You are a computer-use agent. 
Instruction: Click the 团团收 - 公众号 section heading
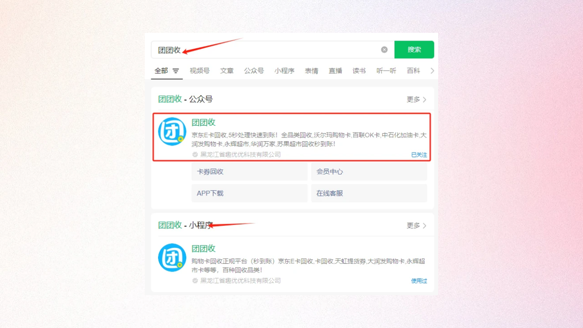185,99
